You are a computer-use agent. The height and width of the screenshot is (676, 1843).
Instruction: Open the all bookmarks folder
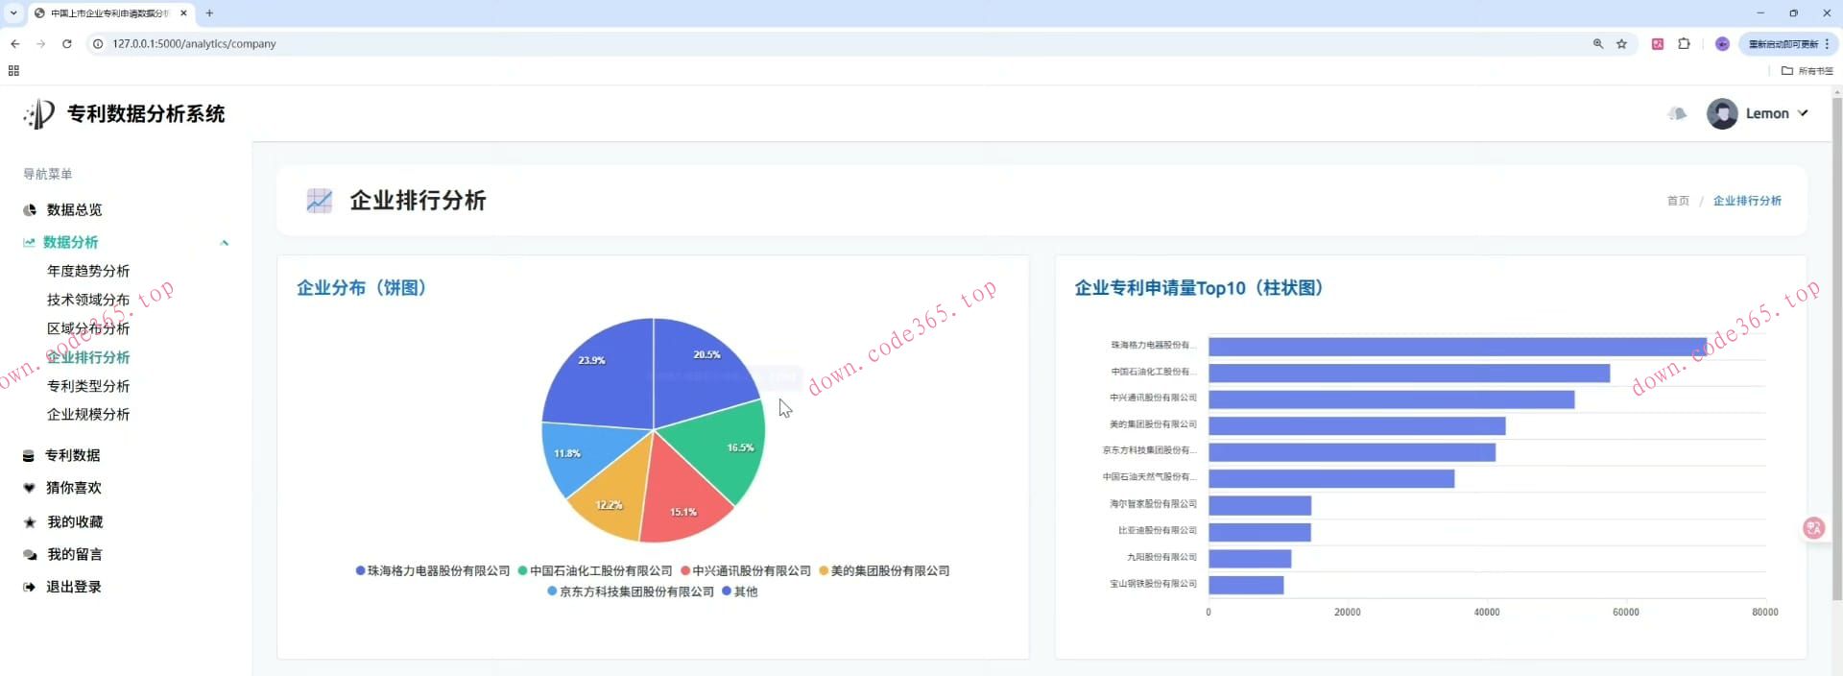pos(1807,70)
